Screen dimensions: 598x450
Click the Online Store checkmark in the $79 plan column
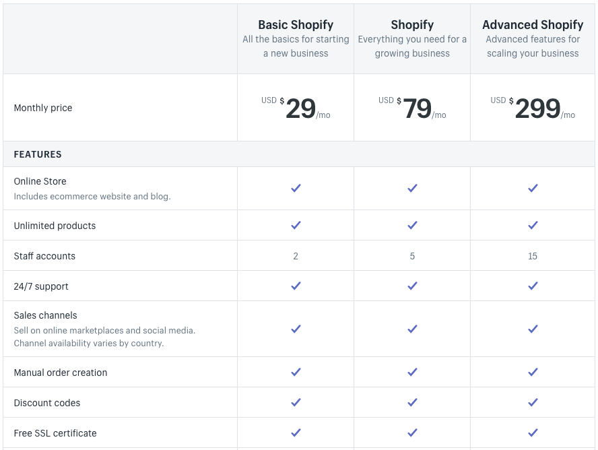(x=412, y=188)
